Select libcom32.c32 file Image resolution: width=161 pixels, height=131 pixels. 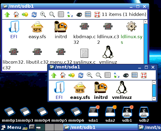(14, 59)
